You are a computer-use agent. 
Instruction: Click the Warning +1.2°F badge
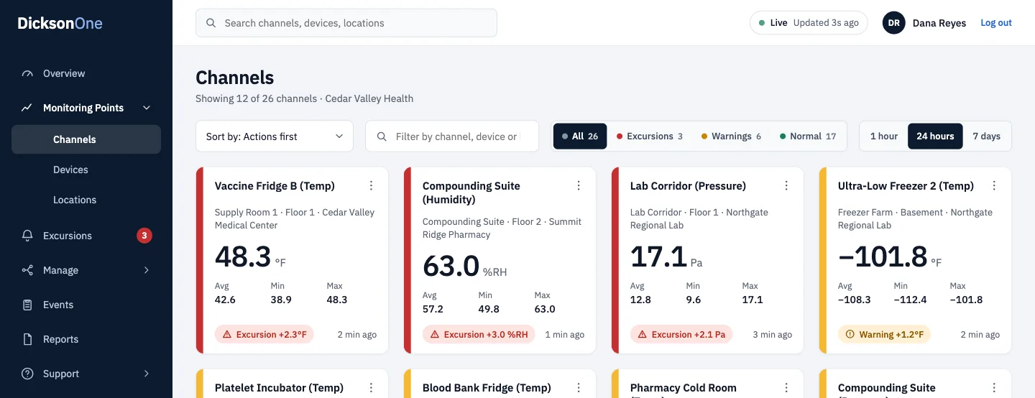click(884, 335)
